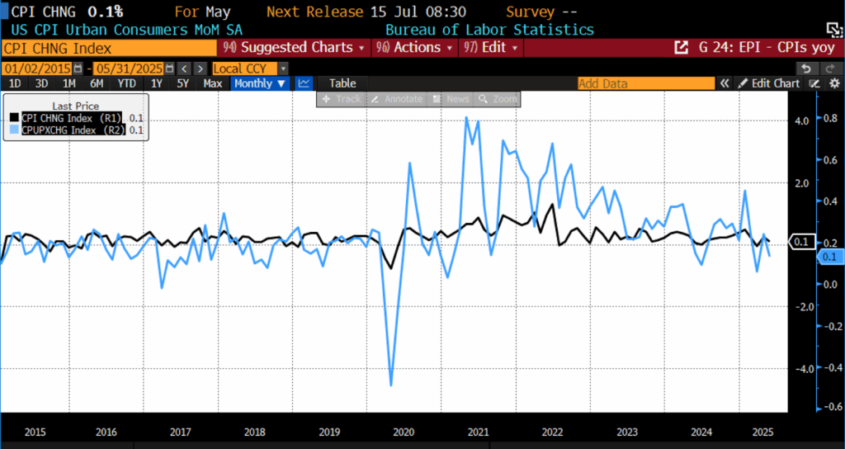Toggle the Track crosshair tool
This screenshot has width=845, height=449.
point(341,99)
